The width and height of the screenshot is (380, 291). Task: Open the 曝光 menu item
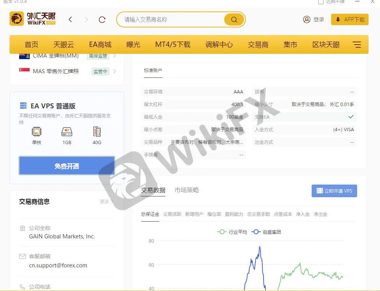133,45
